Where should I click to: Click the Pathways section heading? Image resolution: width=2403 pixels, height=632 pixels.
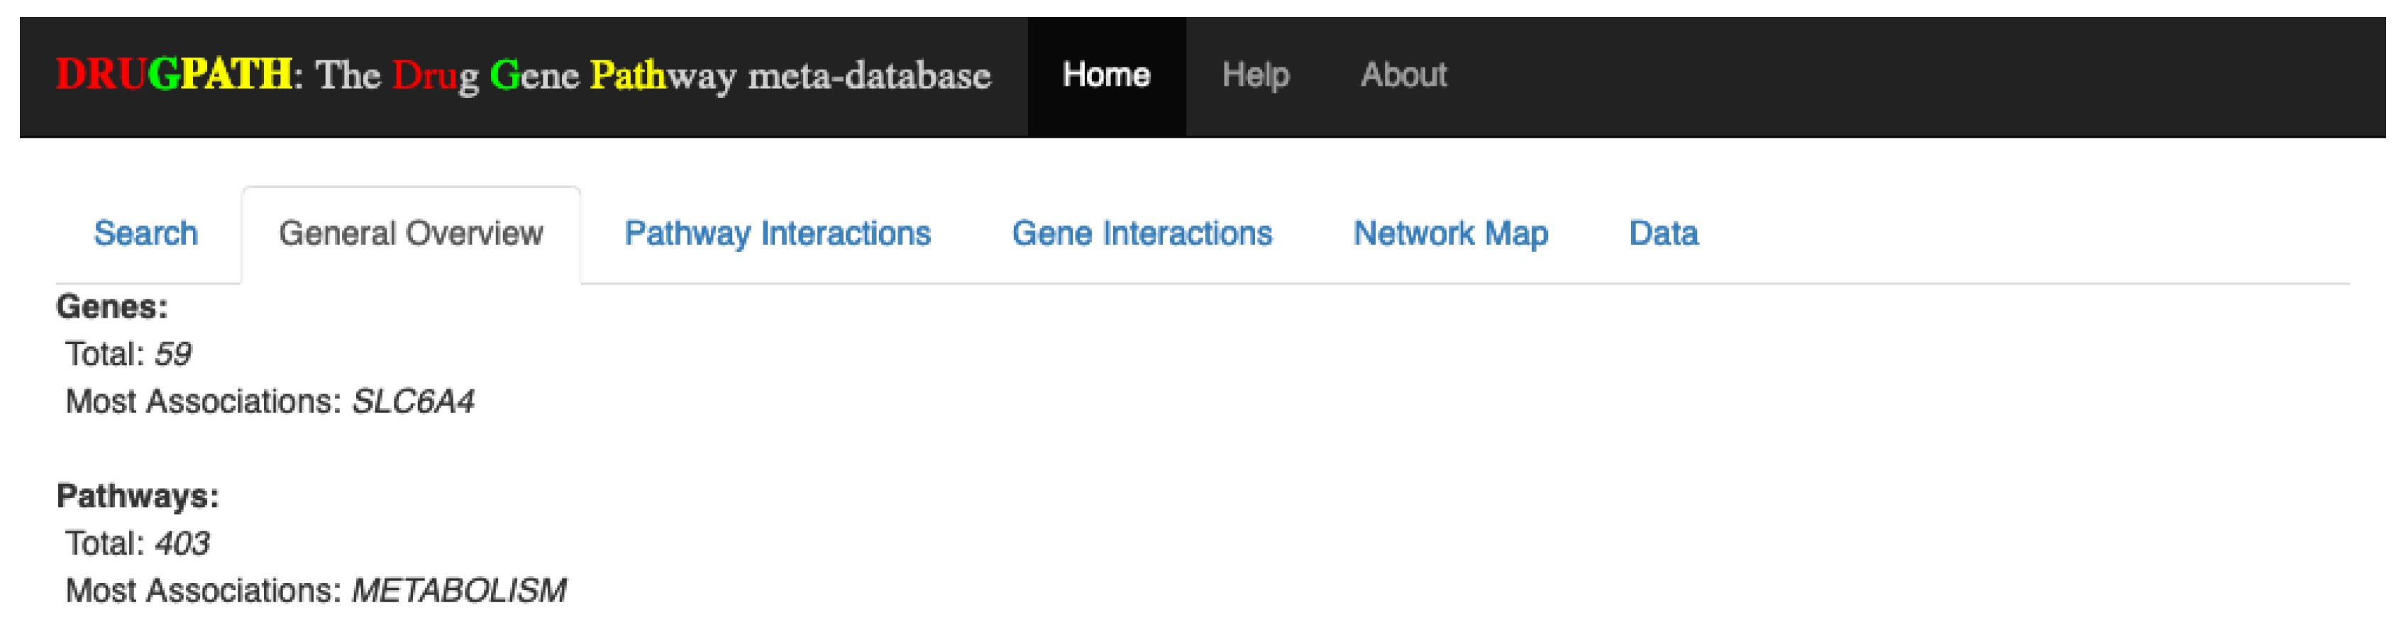click(138, 496)
